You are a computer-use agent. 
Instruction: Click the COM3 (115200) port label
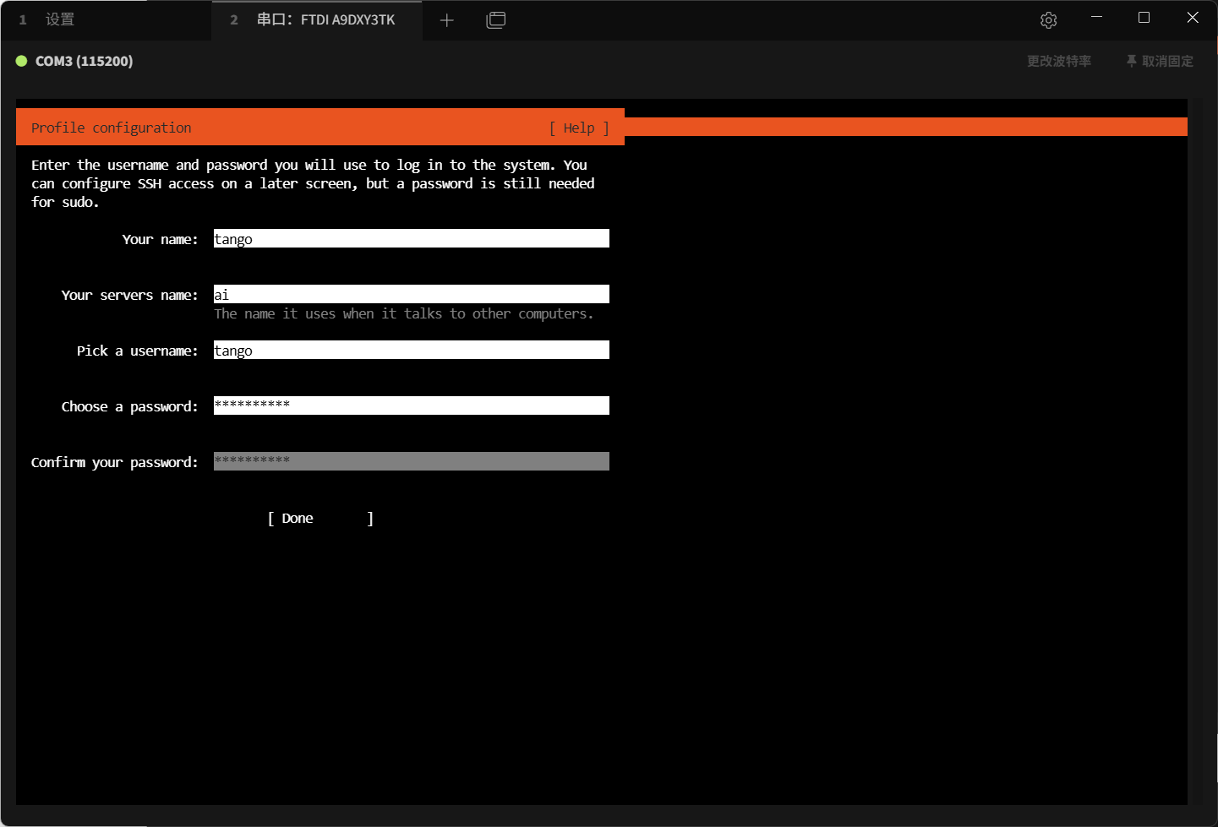(x=84, y=61)
